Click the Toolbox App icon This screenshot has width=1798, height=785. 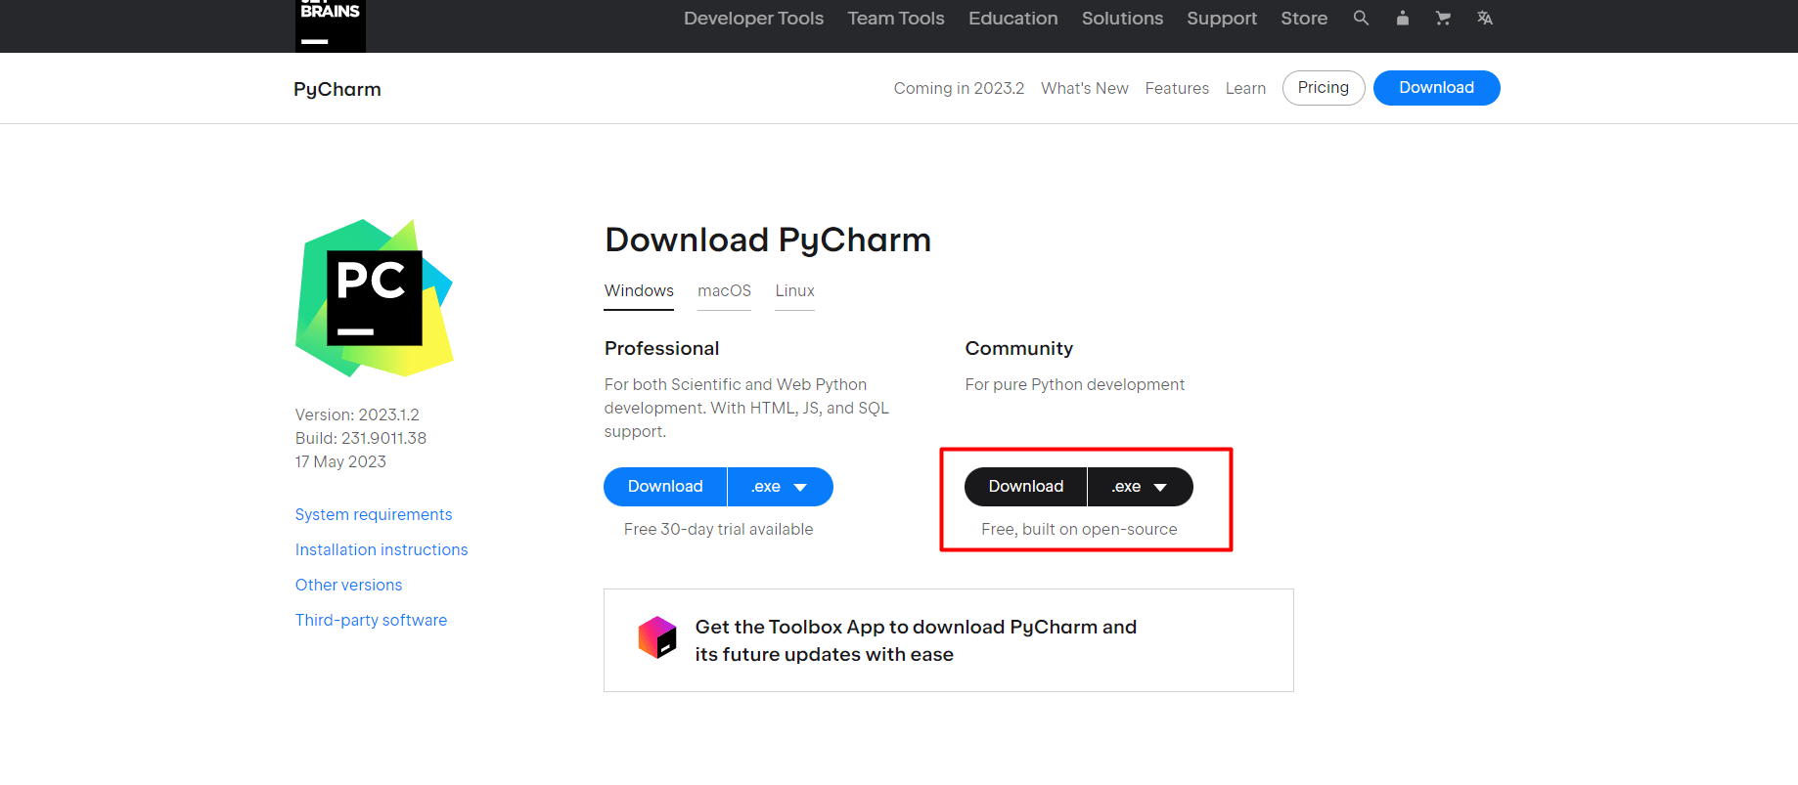[656, 637]
